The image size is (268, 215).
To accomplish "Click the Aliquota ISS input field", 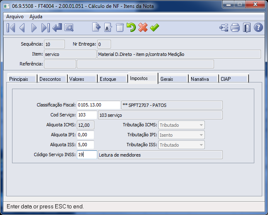I will click(x=86, y=145).
